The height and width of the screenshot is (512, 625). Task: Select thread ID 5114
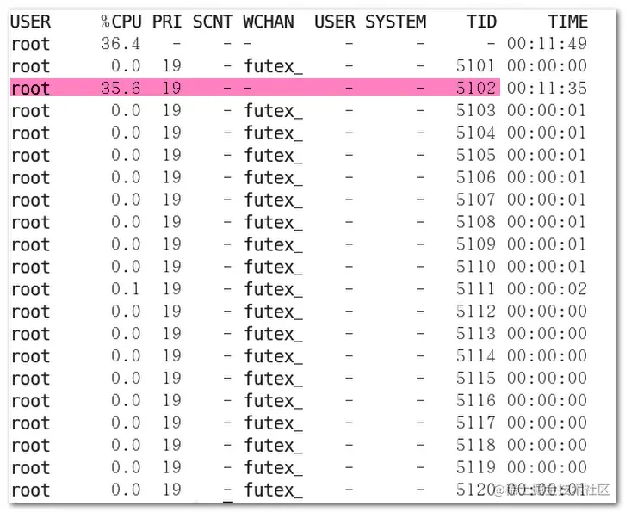pos(476,355)
